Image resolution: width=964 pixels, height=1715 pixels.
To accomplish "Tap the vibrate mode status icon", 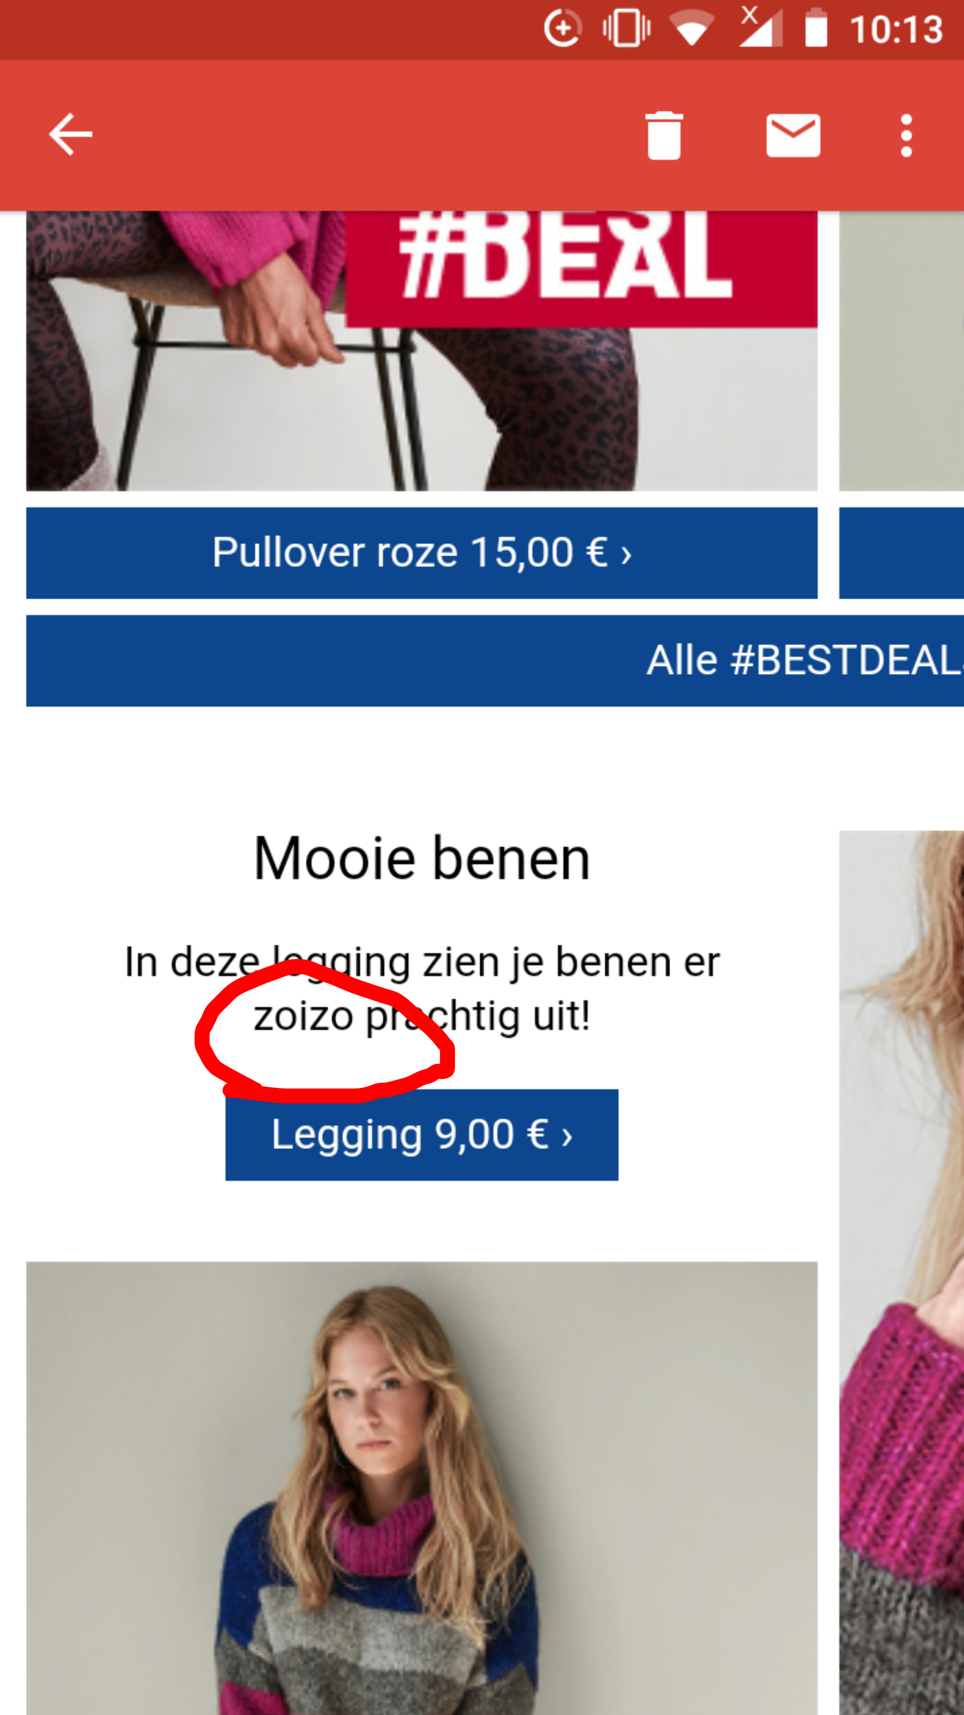I will [626, 29].
